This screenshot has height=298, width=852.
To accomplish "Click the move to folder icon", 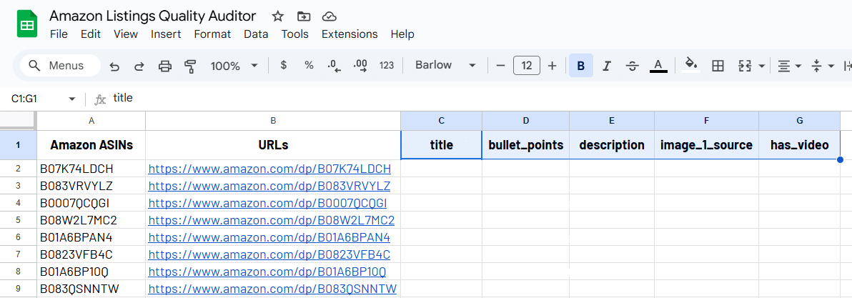I will tap(304, 16).
